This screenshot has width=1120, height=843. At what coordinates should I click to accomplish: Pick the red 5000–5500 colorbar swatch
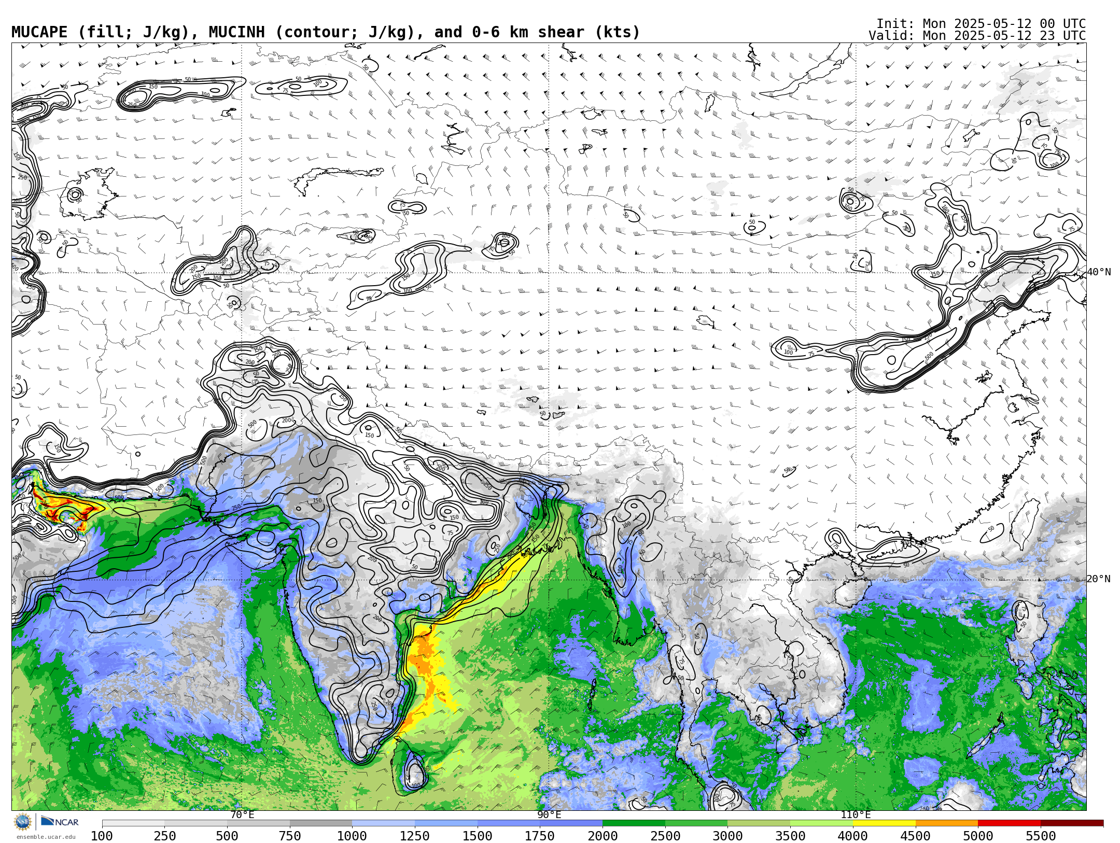[1009, 823]
